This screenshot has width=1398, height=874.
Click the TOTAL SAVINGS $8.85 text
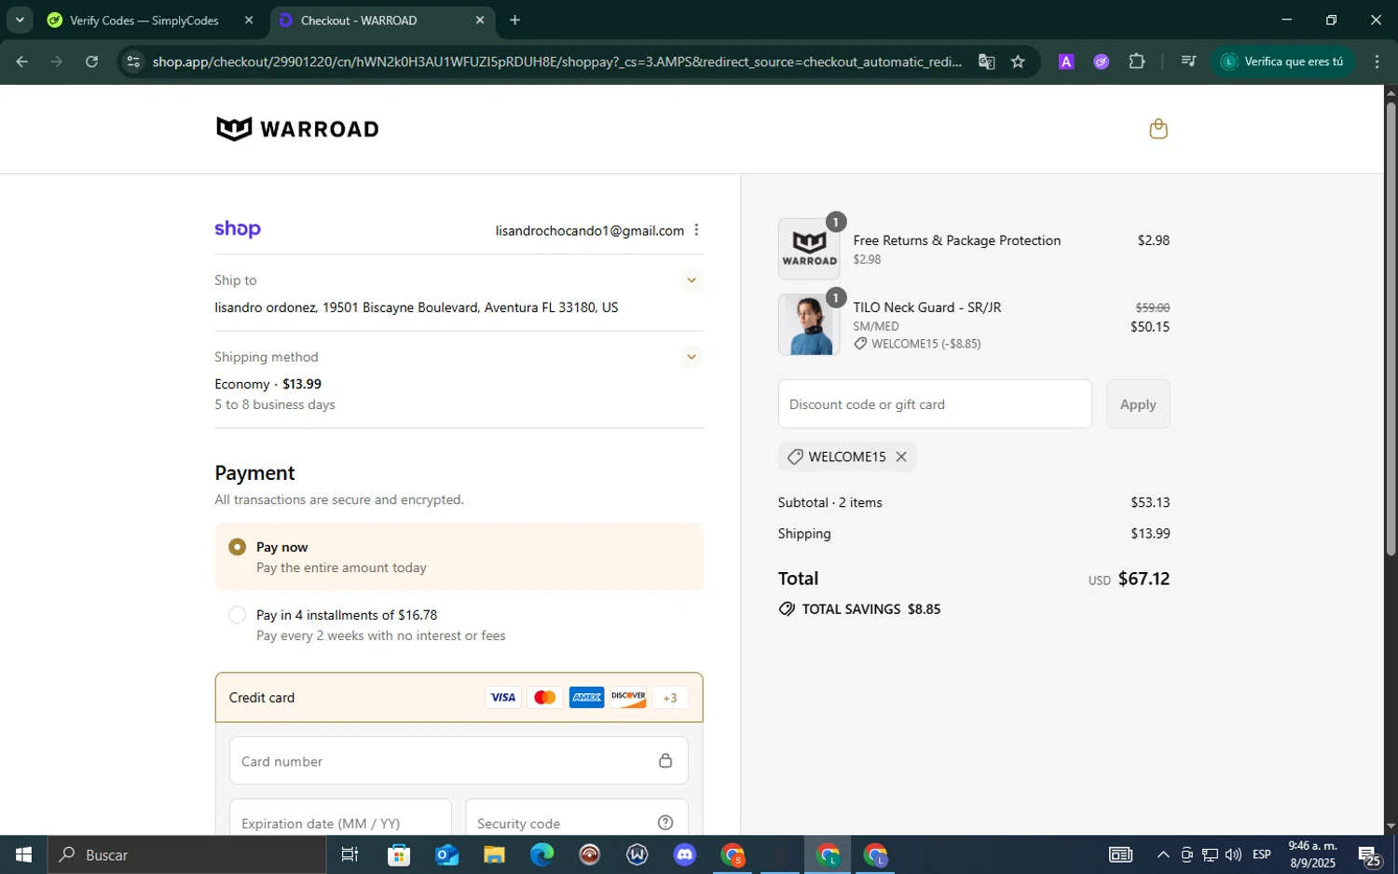[870, 608]
